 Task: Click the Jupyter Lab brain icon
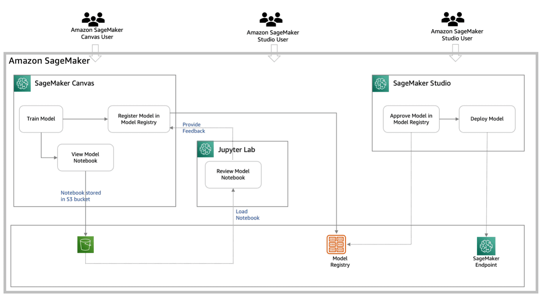click(205, 150)
